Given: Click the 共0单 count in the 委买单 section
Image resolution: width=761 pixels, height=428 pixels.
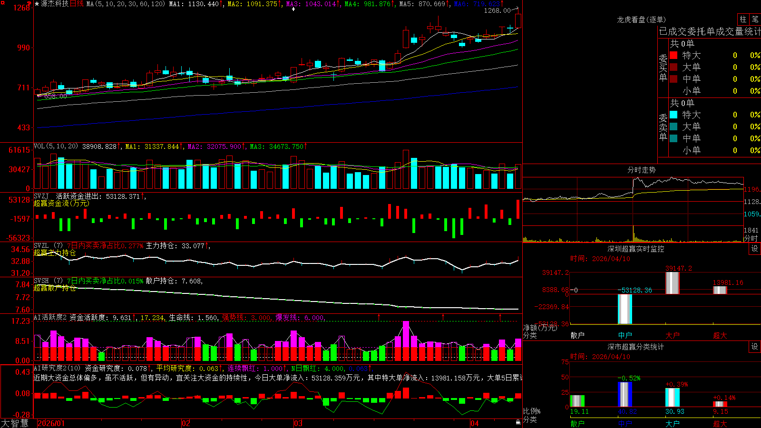Looking at the screenshot, I should pyautogui.click(x=682, y=44).
